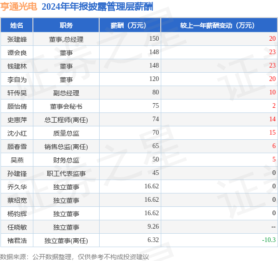Click the salary value 75

[156, 106]
